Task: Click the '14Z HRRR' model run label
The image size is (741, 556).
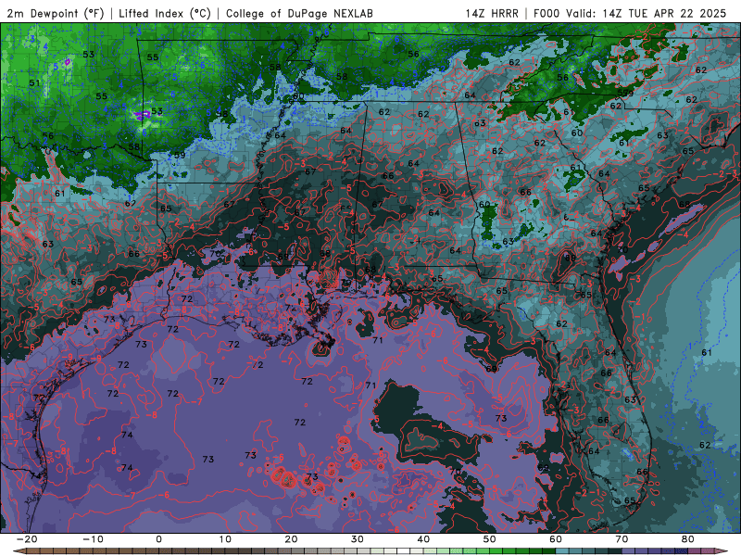Action: click(x=492, y=14)
